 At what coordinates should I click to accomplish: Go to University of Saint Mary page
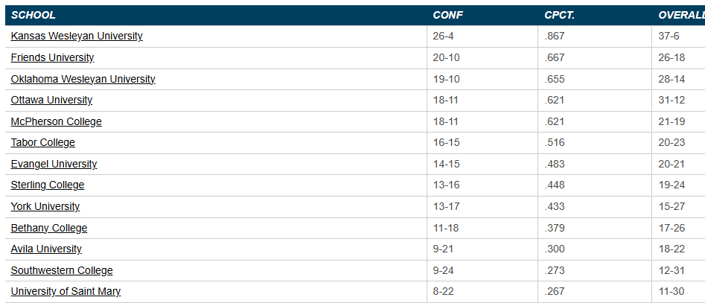[x=66, y=291]
